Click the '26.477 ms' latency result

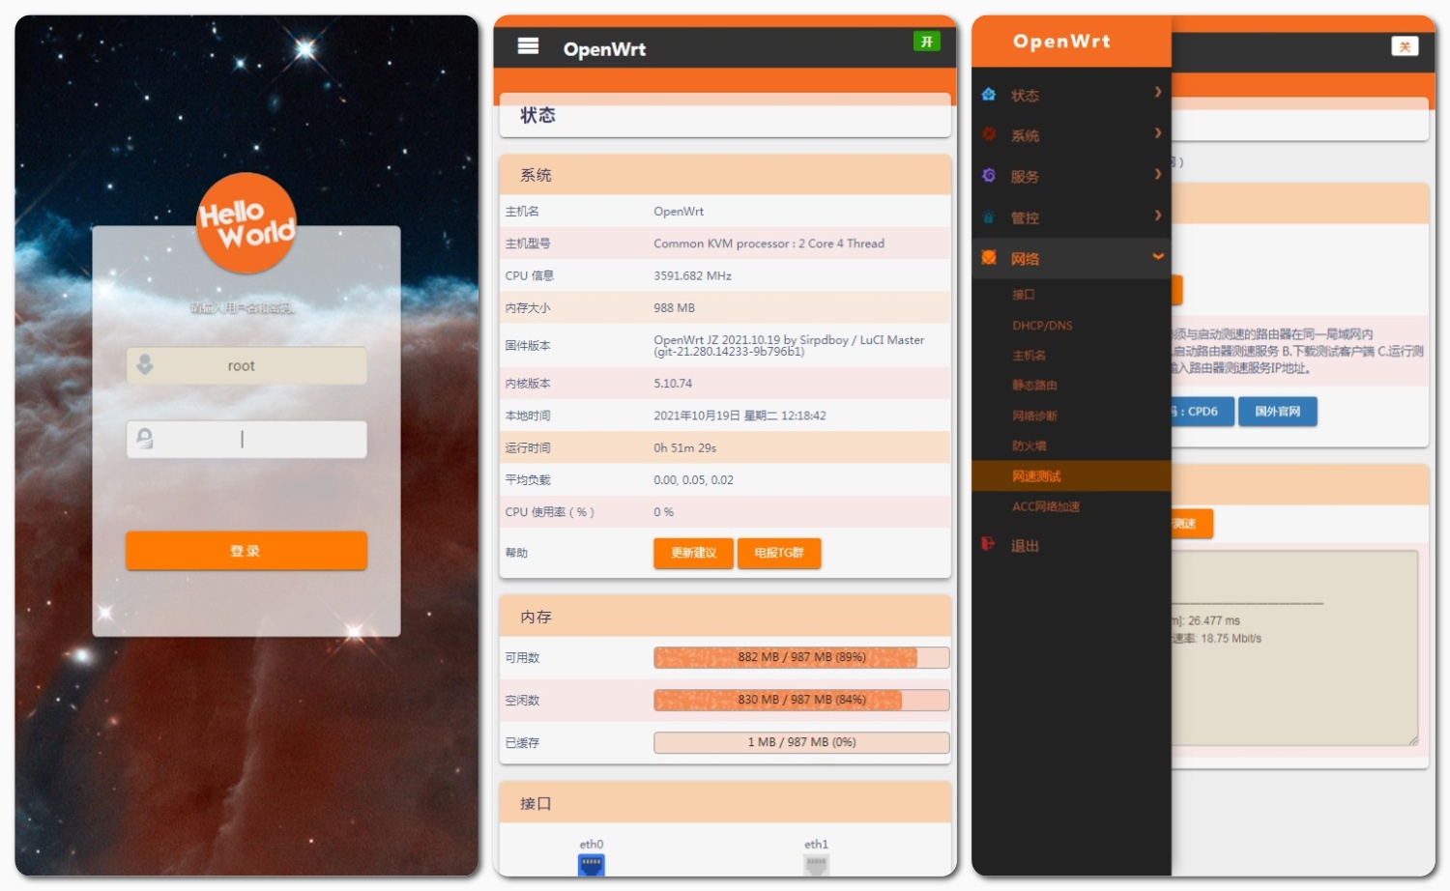click(1214, 621)
